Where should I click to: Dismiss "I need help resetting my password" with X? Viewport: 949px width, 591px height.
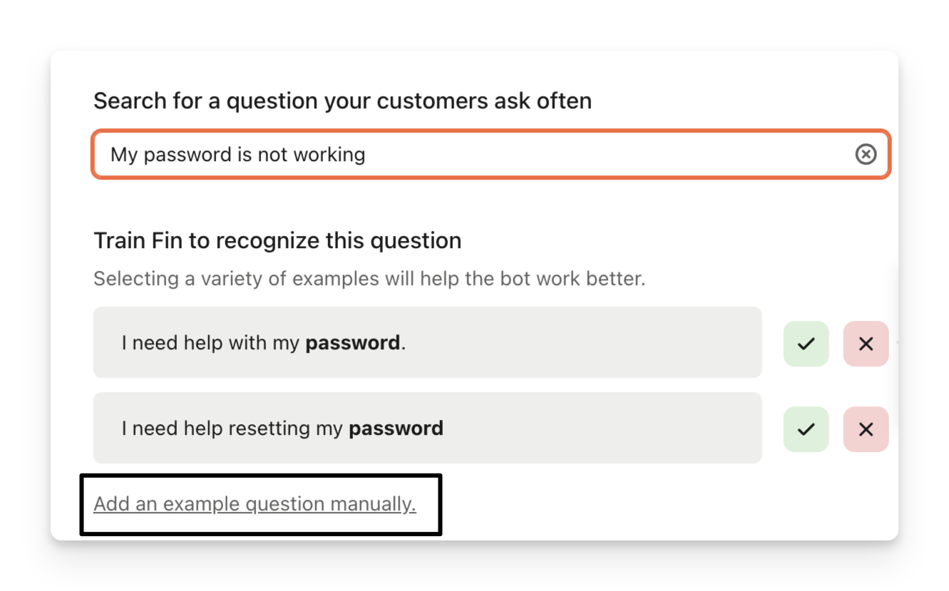866,429
